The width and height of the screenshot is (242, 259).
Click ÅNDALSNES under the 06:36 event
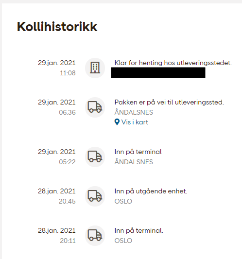click(134, 112)
